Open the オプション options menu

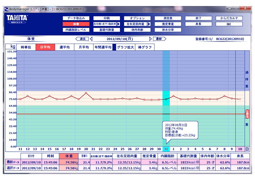(x=137, y=18)
